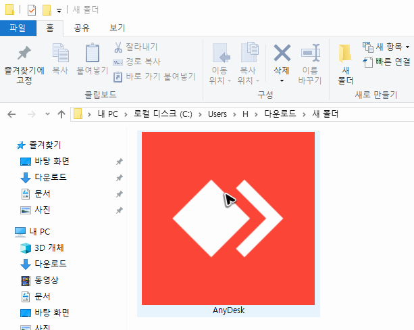Open recent locations dropdown chevron
414x330 pixels.
(47, 114)
